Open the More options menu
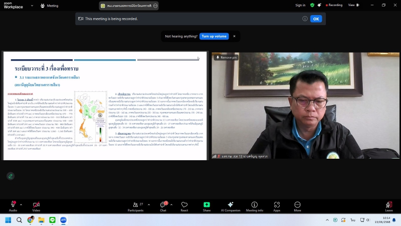 coord(297,205)
